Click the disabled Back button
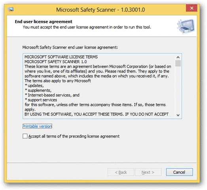Screen dimensions: 207x190 coord(121,172)
